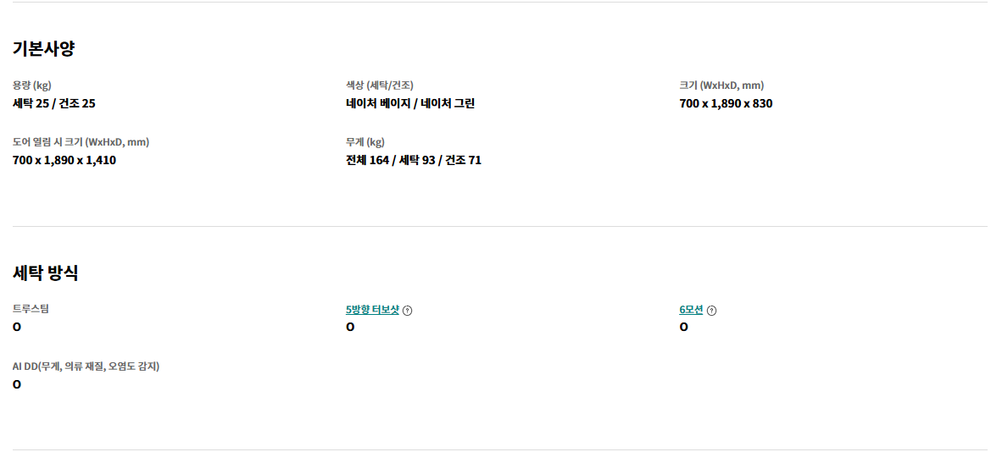Click the dimension value 700 x 1,890 x 830
This screenshot has width=991, height=452.
pyautogui.click(x=726, y=103)
